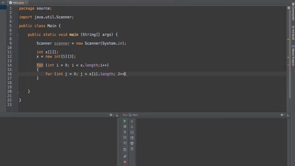
Task: Hide the left bottom panel
Action: point(117,115)
